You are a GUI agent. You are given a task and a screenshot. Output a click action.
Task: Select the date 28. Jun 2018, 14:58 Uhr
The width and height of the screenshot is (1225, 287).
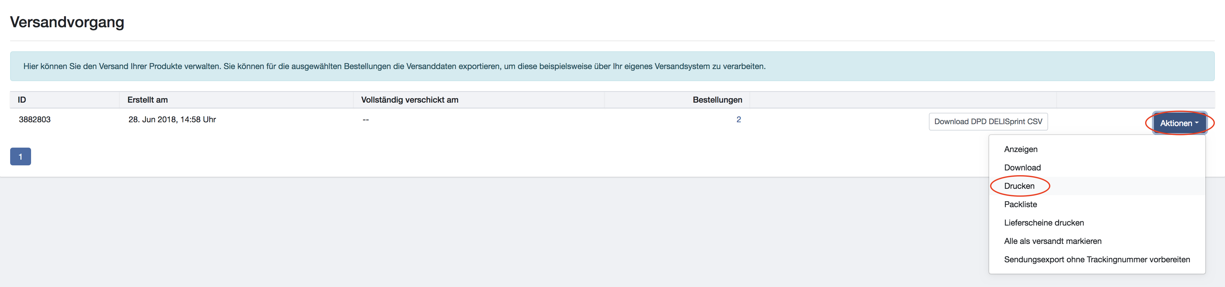coord(172,120)
